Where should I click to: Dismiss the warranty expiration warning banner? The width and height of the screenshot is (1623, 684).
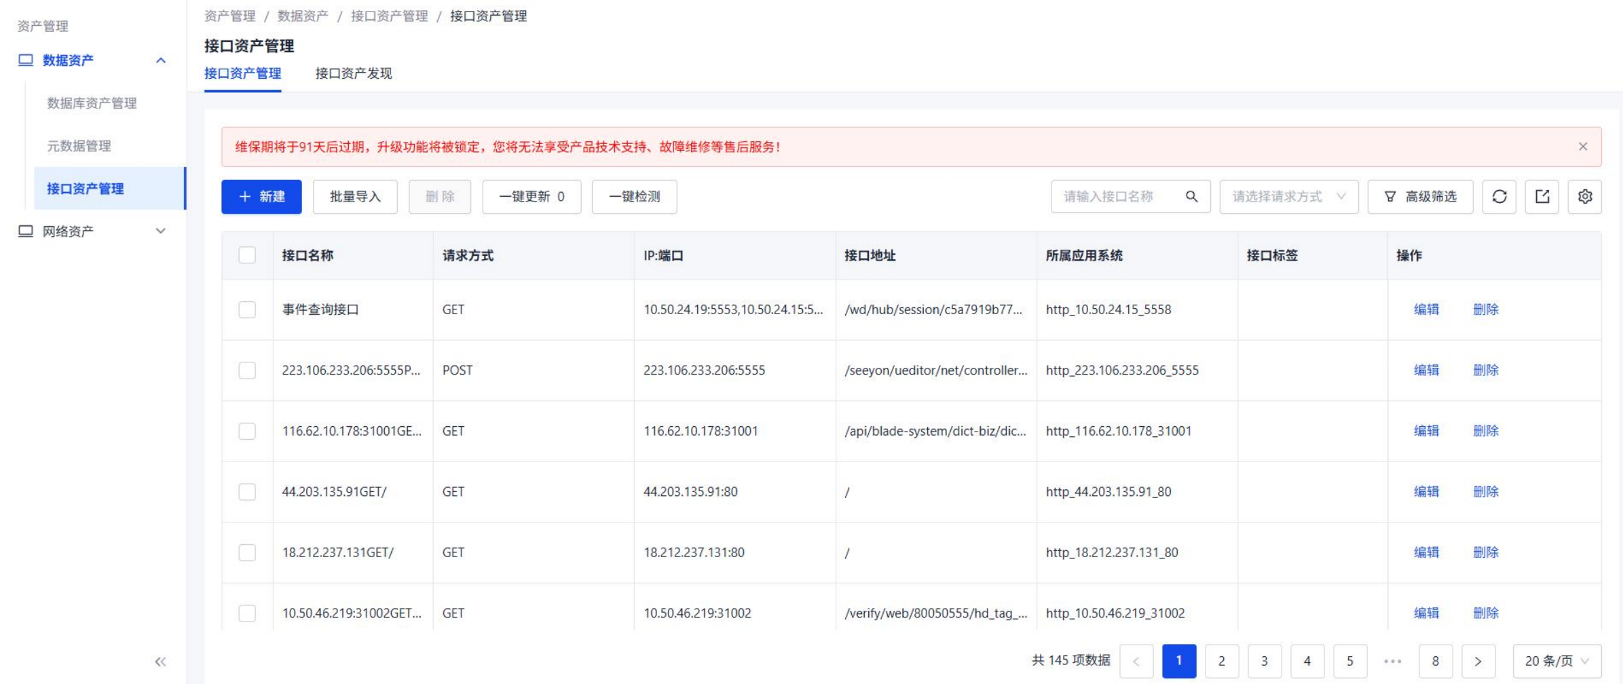point(1582,147)
